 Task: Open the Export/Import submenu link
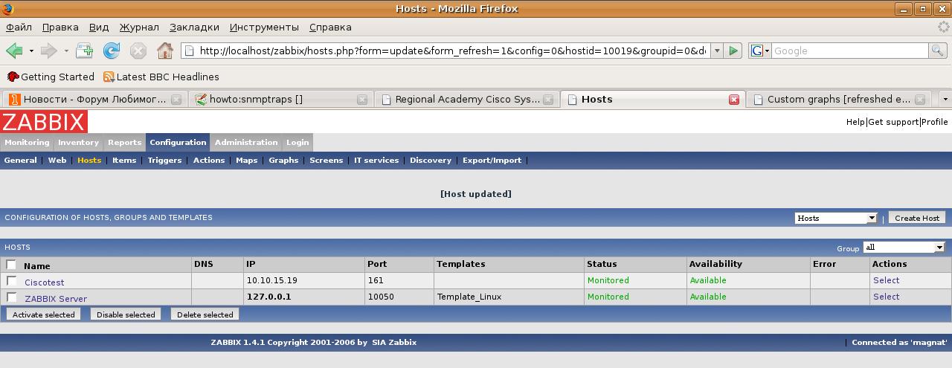pos(492,160)
